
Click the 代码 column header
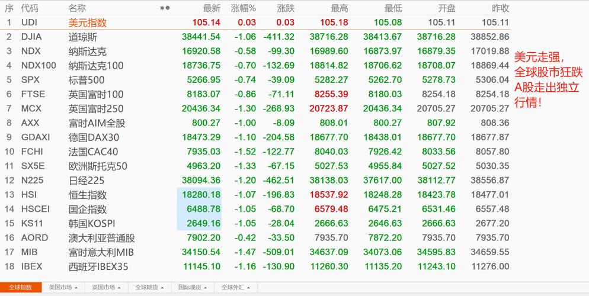pos(30,8)
